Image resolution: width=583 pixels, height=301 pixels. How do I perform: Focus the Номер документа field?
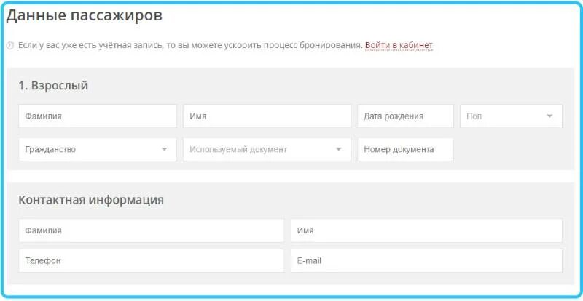click(406, 150)
